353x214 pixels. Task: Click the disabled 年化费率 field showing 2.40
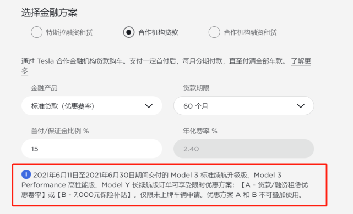[x=243, y=149]
